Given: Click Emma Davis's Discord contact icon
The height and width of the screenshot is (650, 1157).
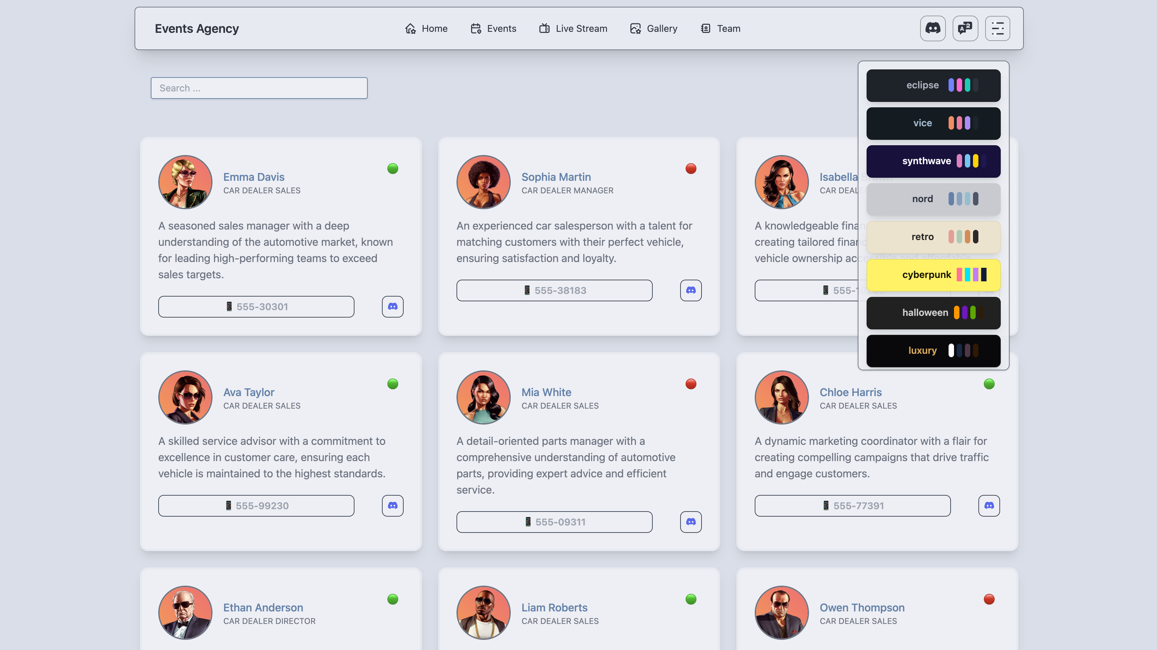Looking at the screenshot, I should pyautogui.click(x=392, y=306).
